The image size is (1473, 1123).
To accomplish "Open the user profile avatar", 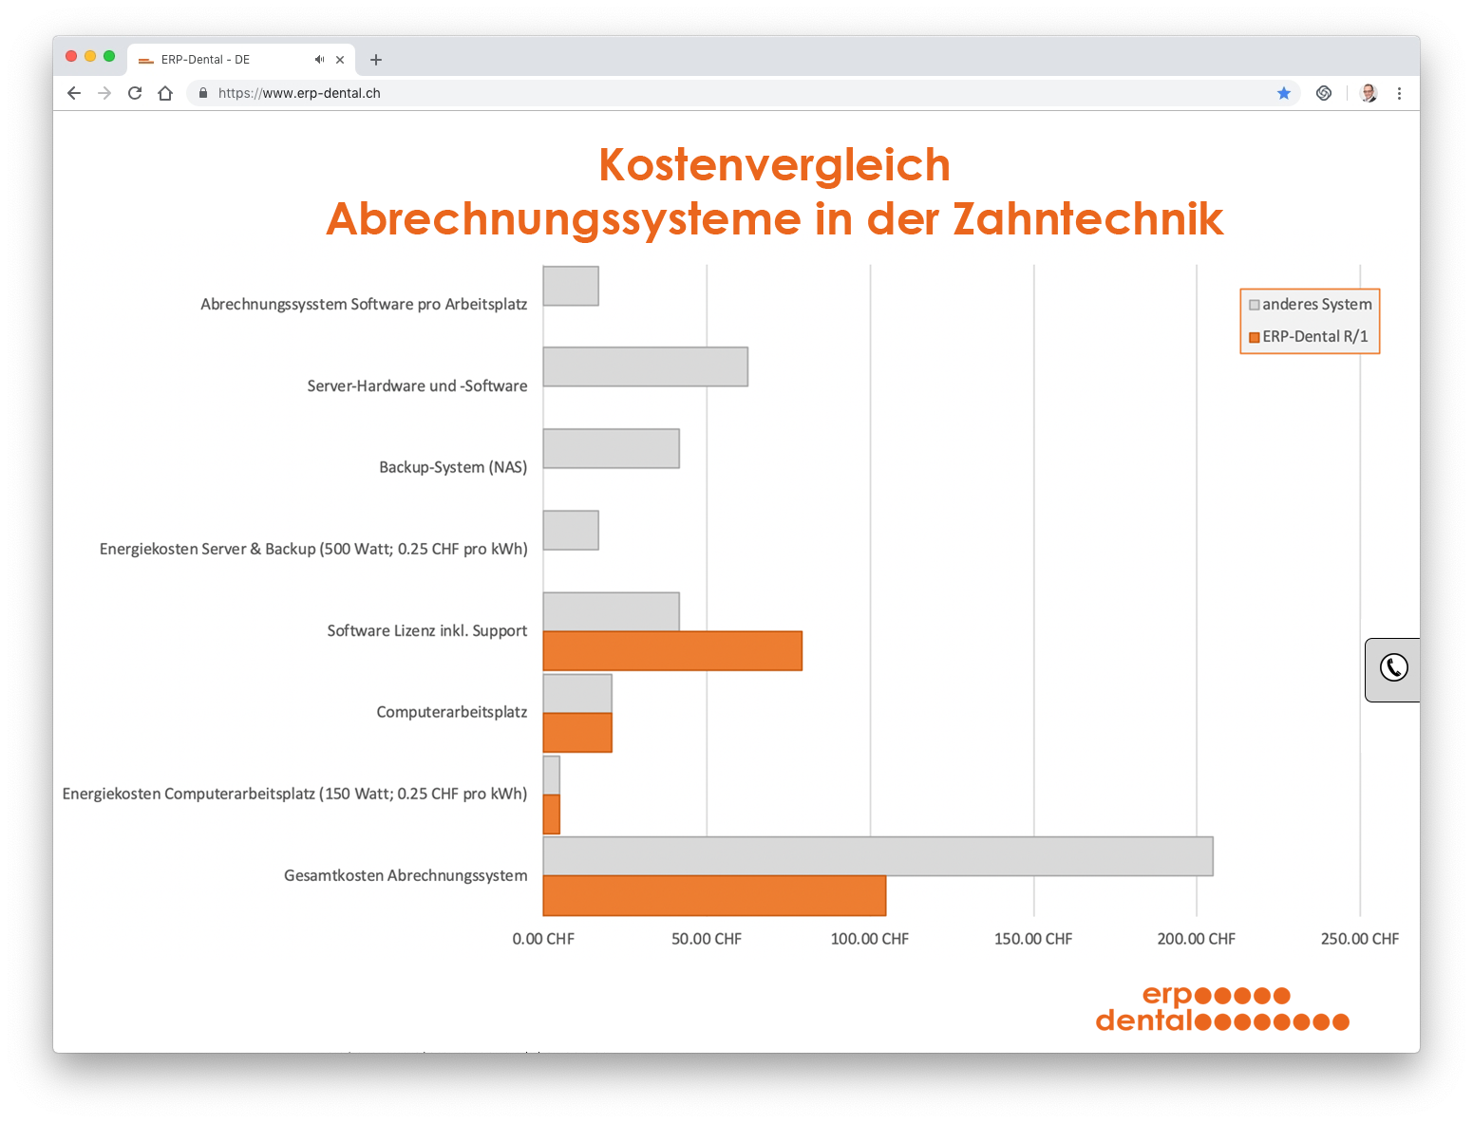I will (1369, 93).
